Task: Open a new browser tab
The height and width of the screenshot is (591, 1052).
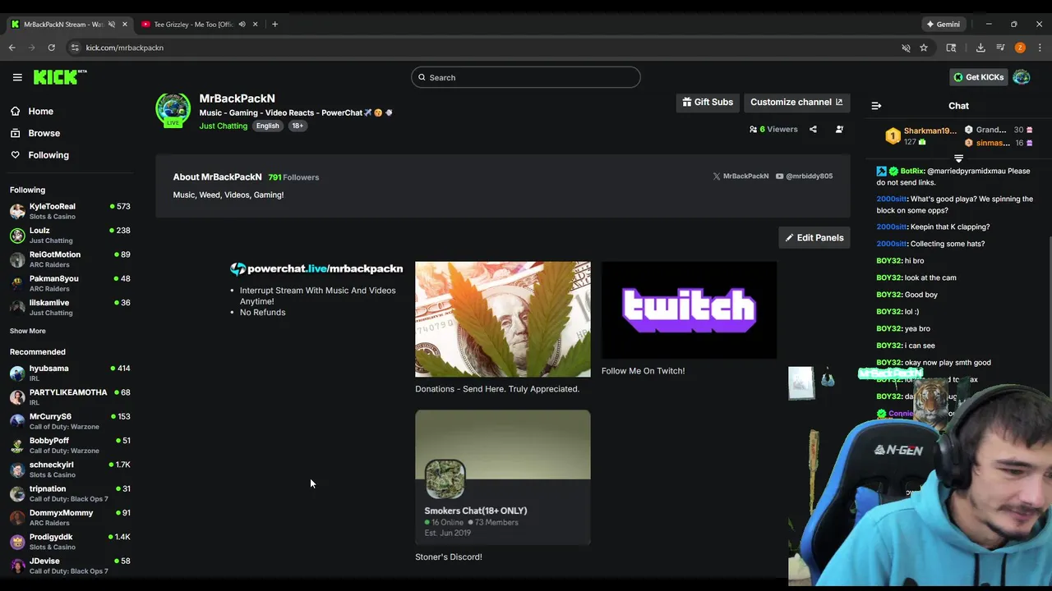Action: [275, 24]
